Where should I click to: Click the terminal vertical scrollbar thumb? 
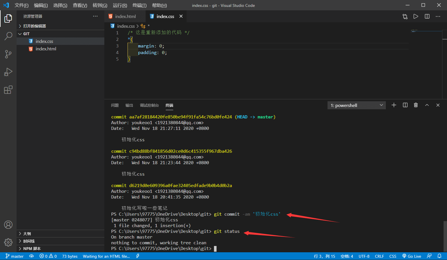pos(445,236)
